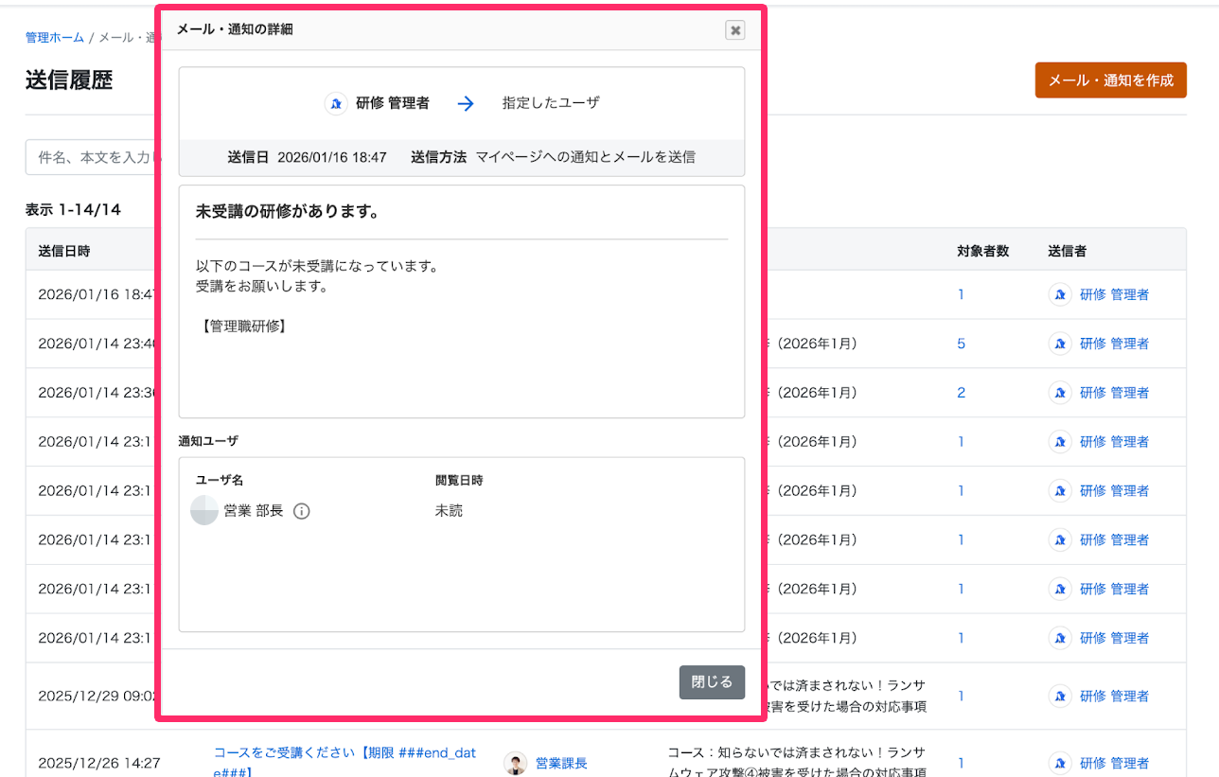Open コースをご受講ください subject link

345,763
